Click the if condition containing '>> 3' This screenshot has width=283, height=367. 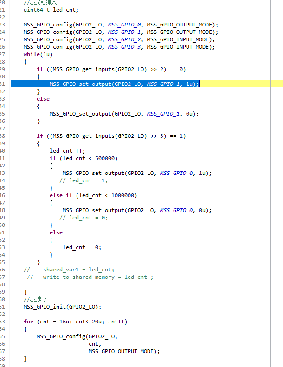point(111,136)
